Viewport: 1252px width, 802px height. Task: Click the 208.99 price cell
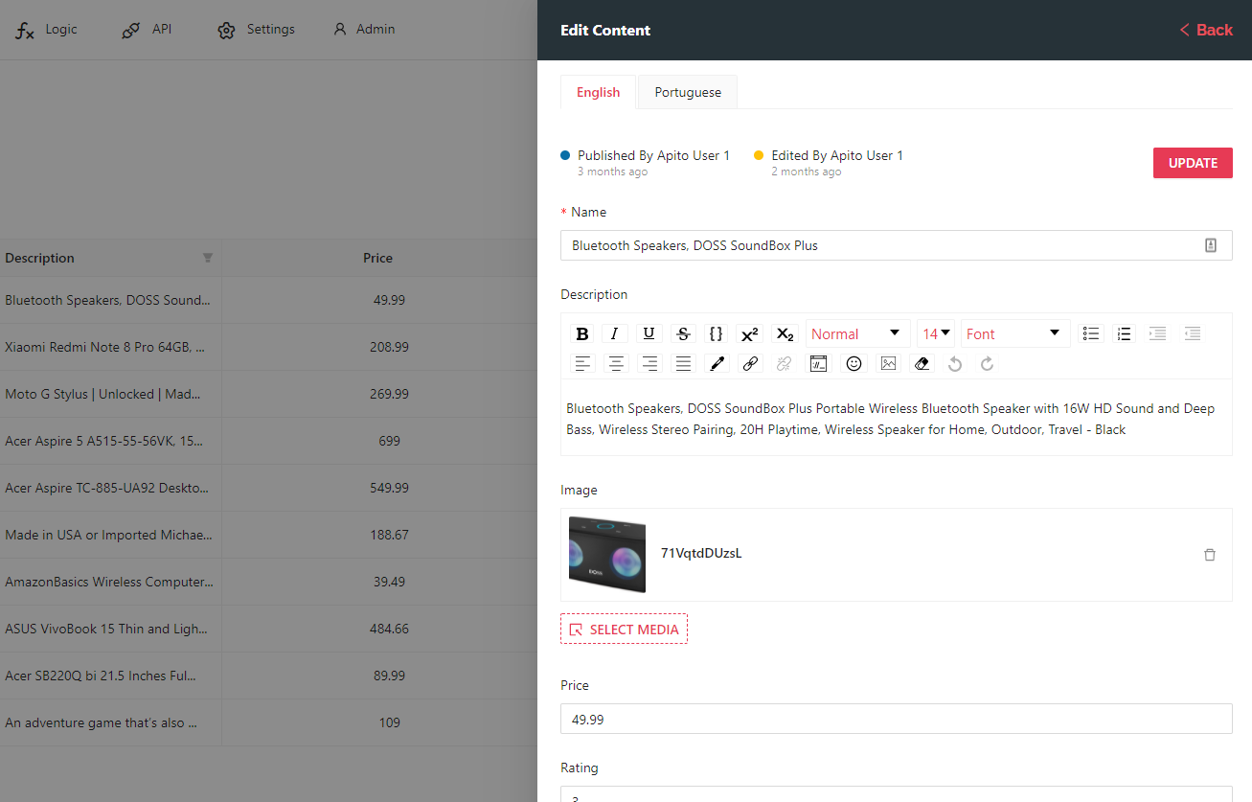click(389, 347)
